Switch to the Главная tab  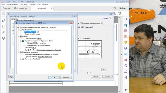pos(6,8)
